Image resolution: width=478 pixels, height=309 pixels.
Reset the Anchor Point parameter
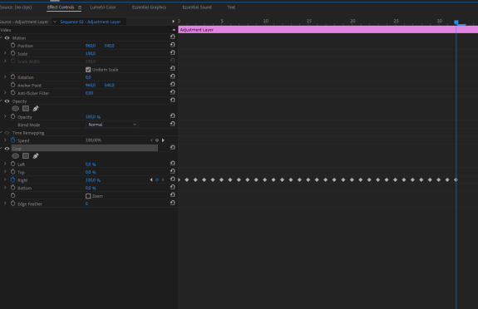tap(173, 84)
